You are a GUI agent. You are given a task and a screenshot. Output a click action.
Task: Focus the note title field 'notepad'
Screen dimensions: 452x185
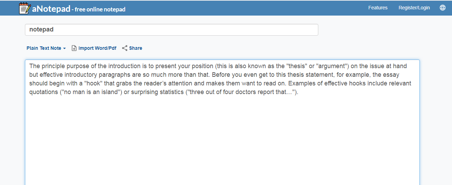click(x=171, y=30)
